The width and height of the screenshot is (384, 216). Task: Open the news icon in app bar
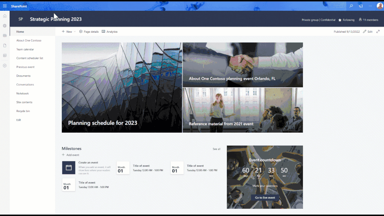tap(5, 35)
